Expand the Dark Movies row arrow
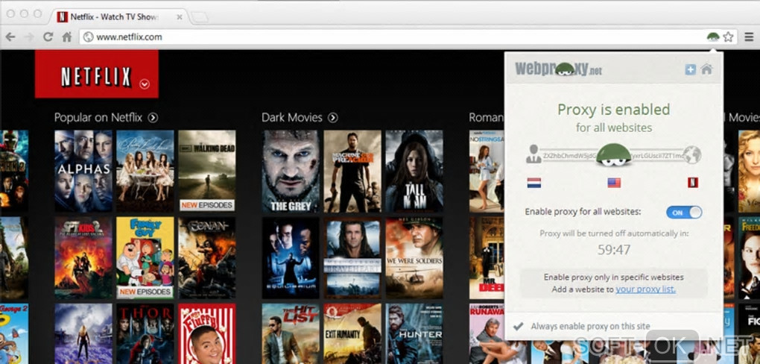Screen dimensions: 760x364 332,117
